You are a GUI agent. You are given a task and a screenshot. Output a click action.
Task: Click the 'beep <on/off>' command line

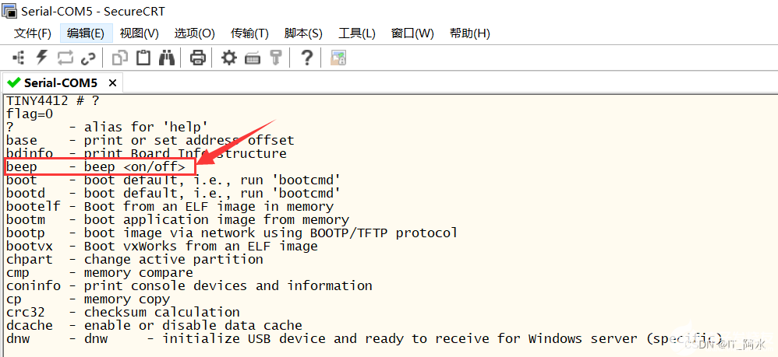click(96, 167)
